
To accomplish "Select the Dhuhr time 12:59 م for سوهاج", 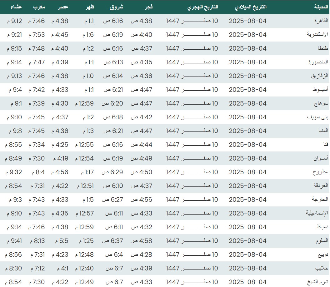I will click(x=84, y=103).
